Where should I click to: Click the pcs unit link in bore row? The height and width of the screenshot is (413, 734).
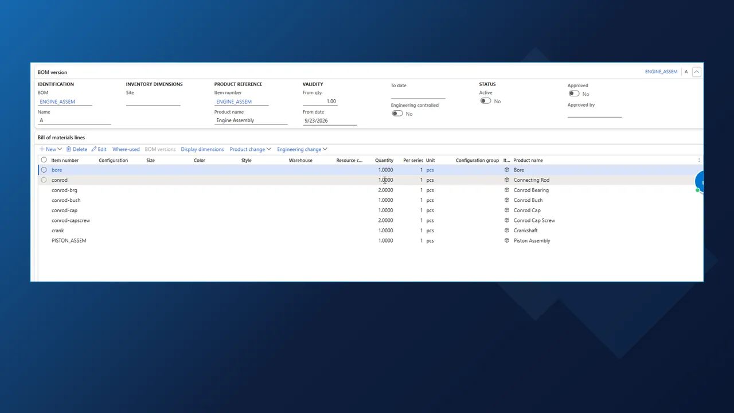[430, 170]
